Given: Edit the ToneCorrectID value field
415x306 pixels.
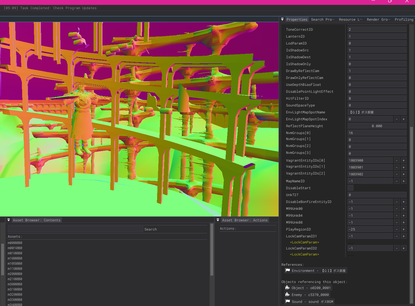Looking at the screenshot, I should point(377,29).
